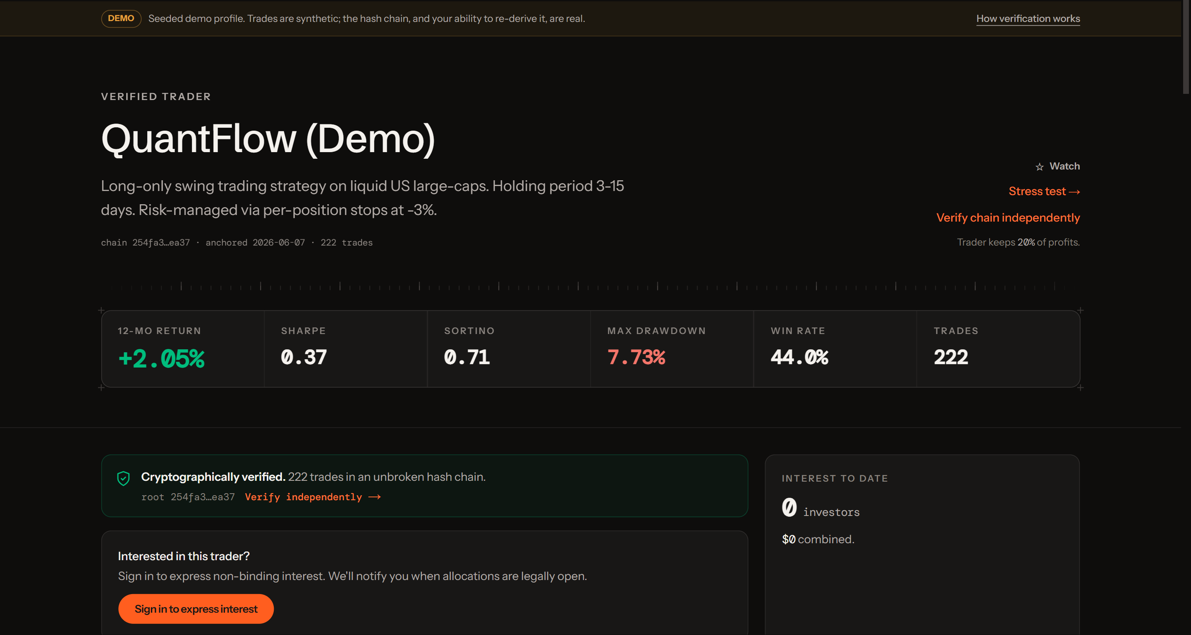Click the Watch star icon

1039,167
